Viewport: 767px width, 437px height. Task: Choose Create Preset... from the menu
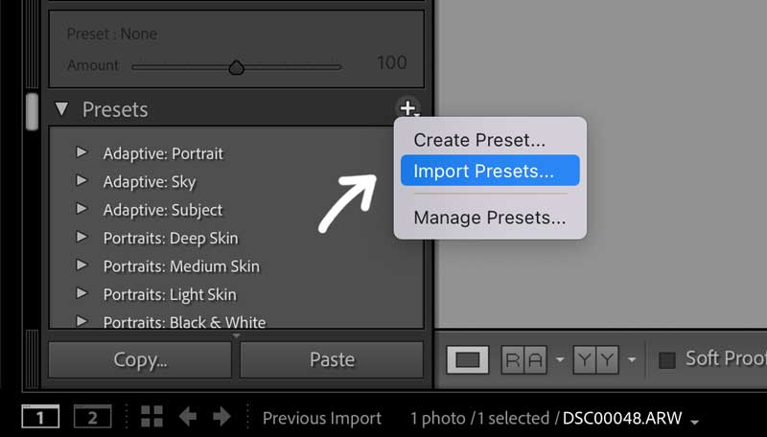pos(479,140)
